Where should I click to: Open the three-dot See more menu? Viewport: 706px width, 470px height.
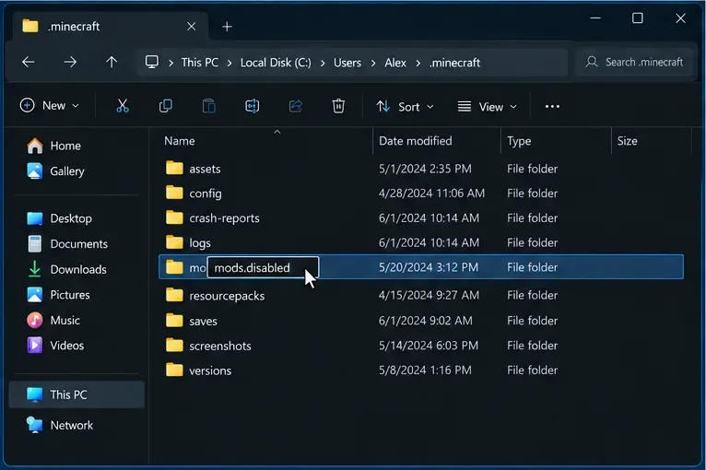pyautogui.click(x=552, y=106)
